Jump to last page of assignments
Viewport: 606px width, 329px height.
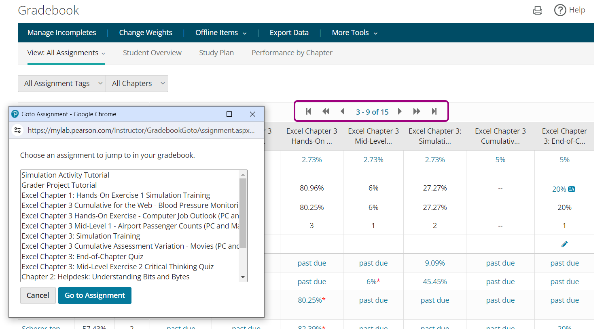pyautogui.click(x=434, y=111)
